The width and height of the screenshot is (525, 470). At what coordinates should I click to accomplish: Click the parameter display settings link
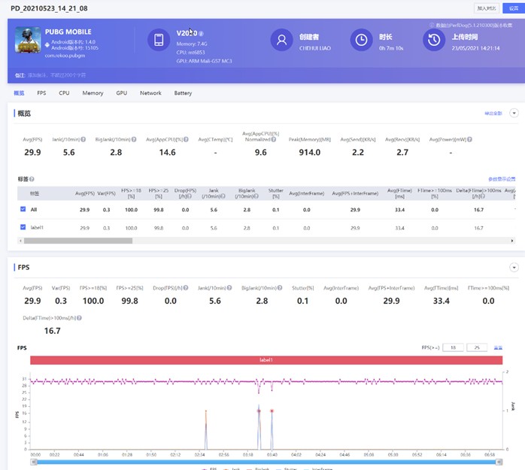pyautogui.click(x=502, y=179)
